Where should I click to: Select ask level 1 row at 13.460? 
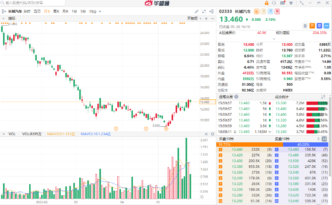301,149
